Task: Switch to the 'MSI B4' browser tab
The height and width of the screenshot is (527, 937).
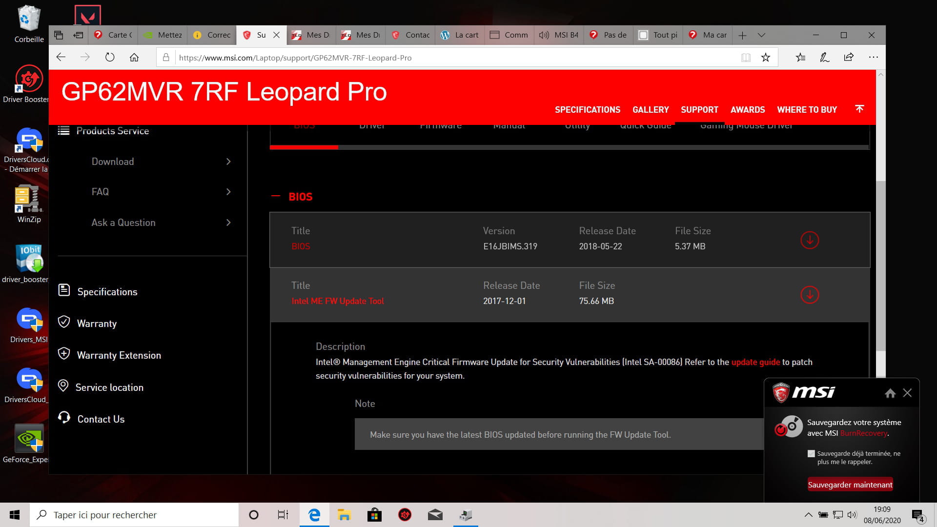Action: (x=559, y=35)
